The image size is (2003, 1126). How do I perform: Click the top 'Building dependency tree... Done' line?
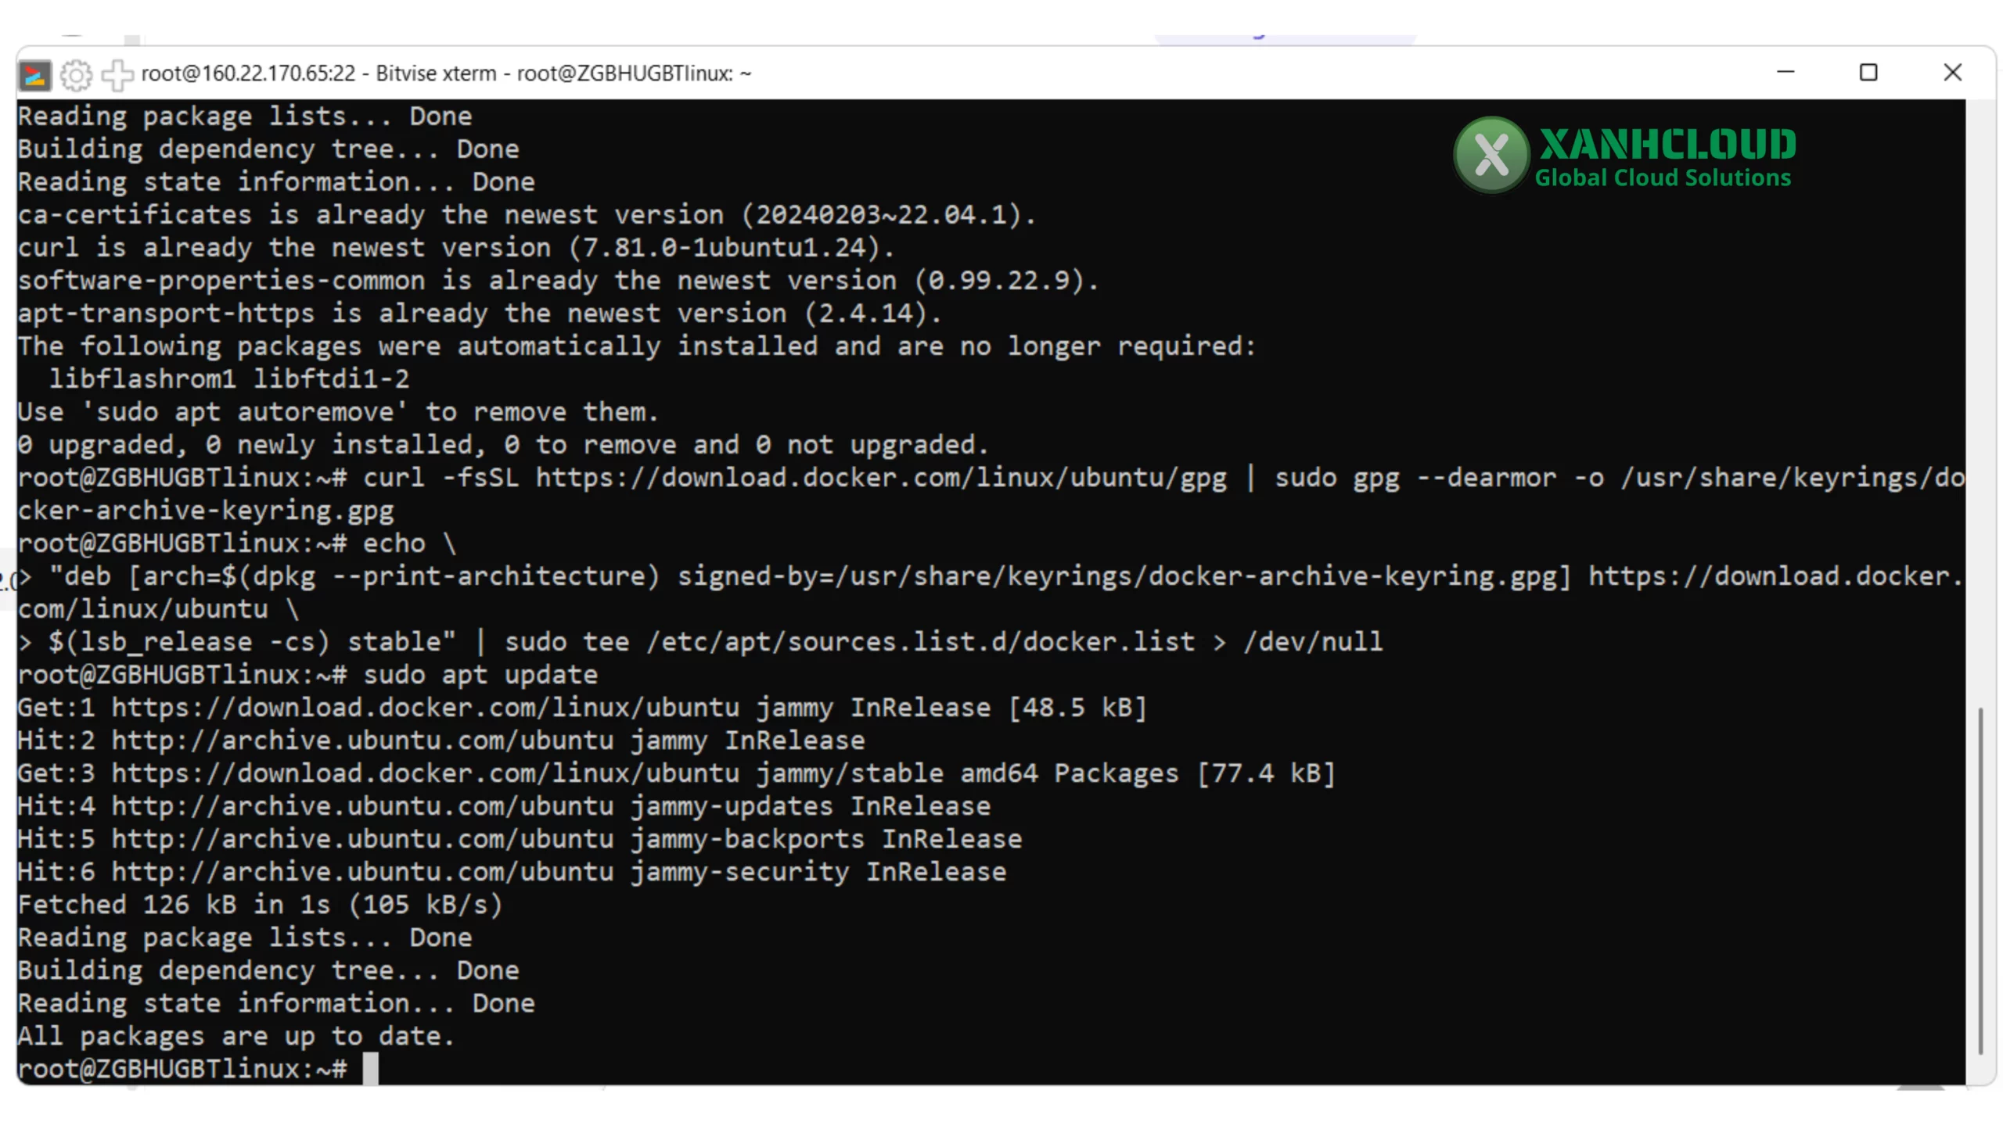pos(268,149)
